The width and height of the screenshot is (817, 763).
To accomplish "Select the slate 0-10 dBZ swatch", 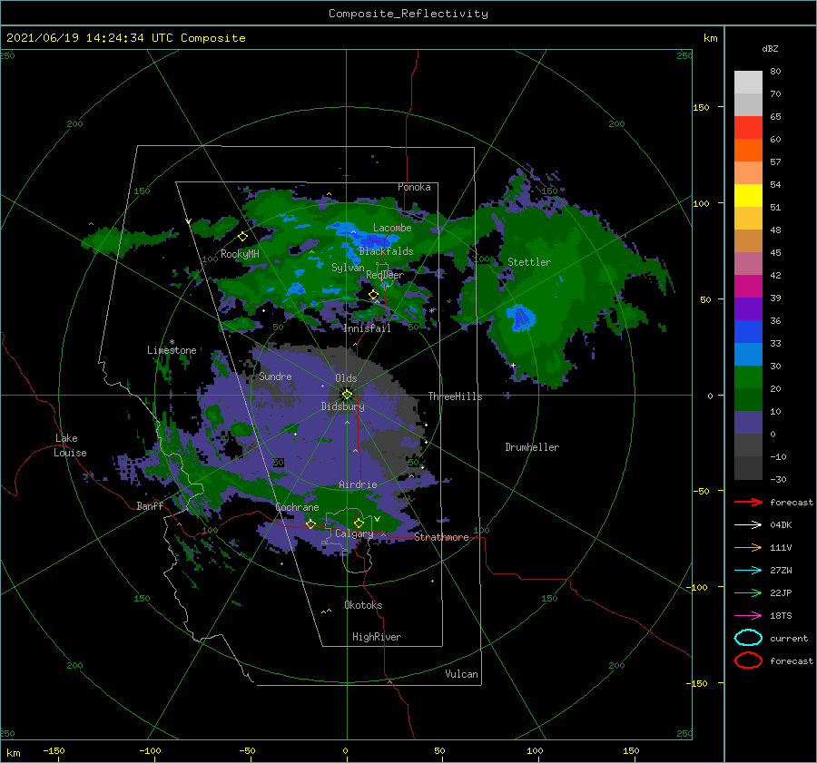I will point(748,423).
